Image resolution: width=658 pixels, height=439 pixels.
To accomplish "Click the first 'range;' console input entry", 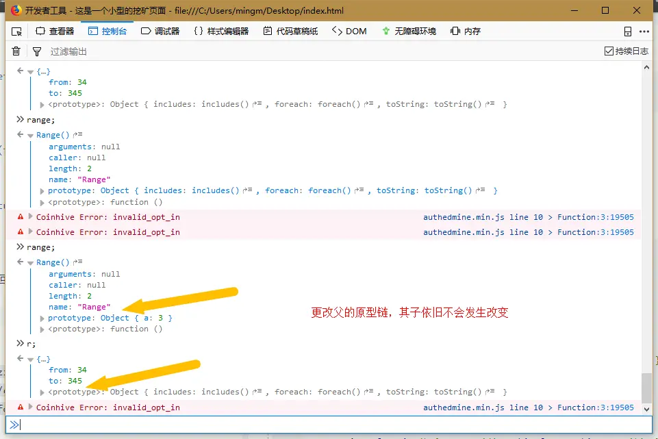I will click(x=40, y=120).
